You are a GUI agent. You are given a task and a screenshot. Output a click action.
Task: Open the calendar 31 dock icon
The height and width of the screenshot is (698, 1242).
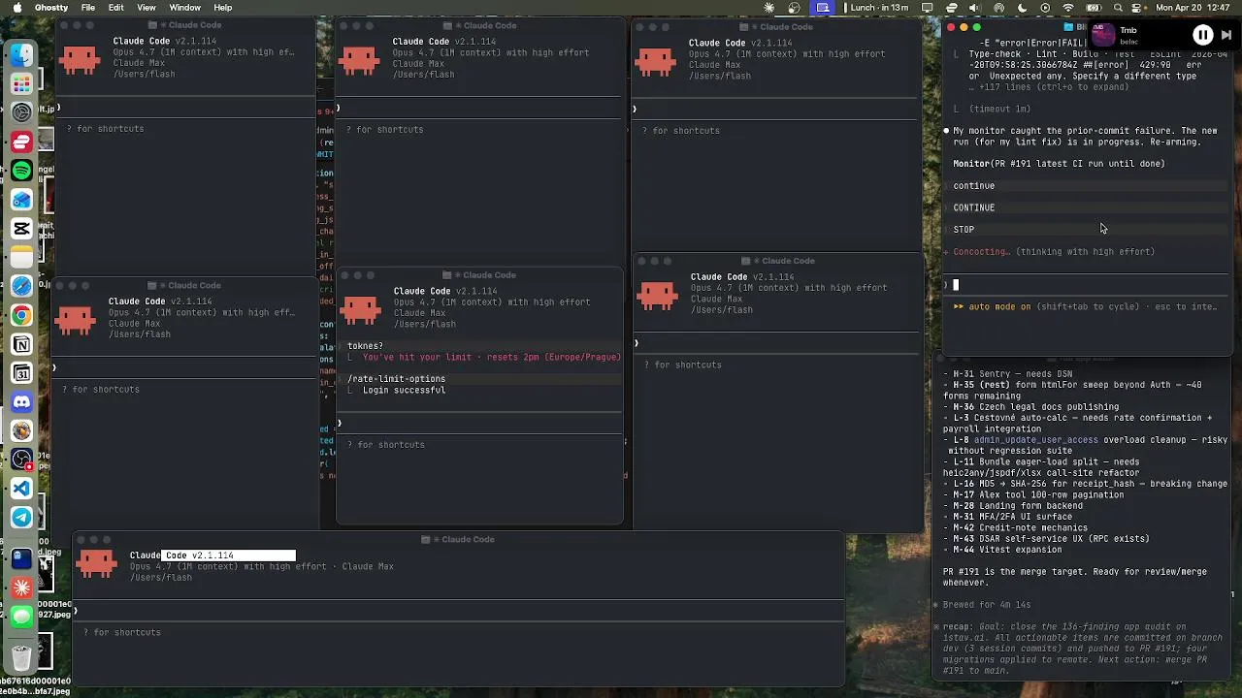(21, 373)
